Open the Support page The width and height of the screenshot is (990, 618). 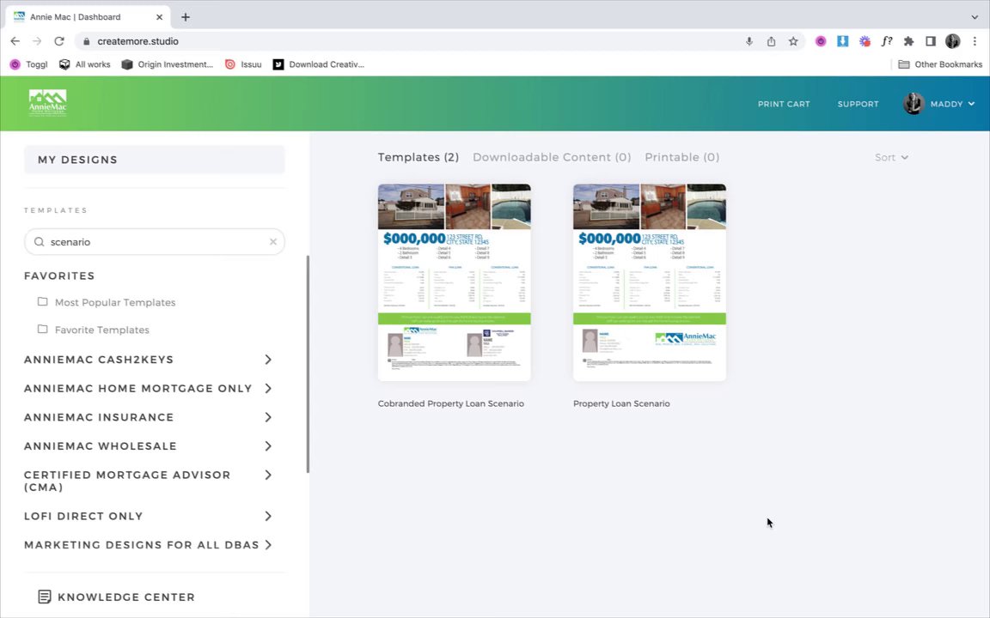coord(858,104)
